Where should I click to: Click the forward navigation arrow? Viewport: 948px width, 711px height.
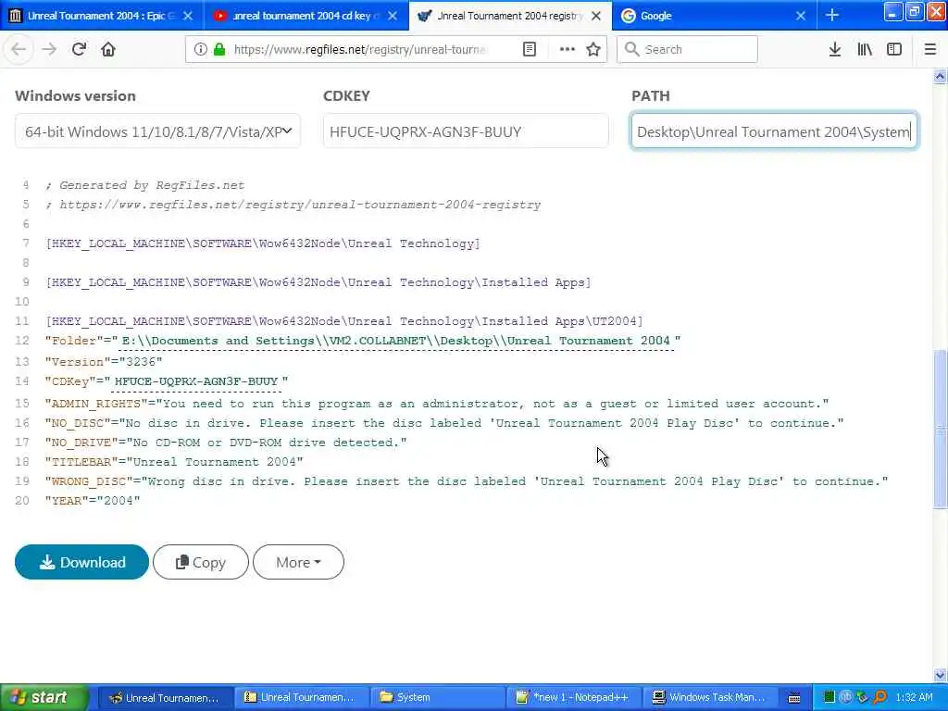(x=49, y=49)
